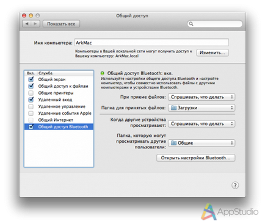Click the Изменить… button

[212, 52]
